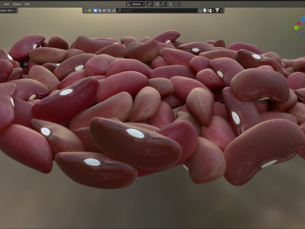Open the proportional editing falloff curve
This screenshot has height=229, width=305.
tap(177, 4)
